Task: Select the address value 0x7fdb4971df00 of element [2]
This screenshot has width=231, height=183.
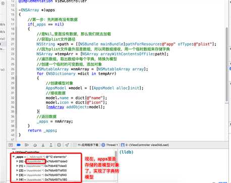Action: 55,170
